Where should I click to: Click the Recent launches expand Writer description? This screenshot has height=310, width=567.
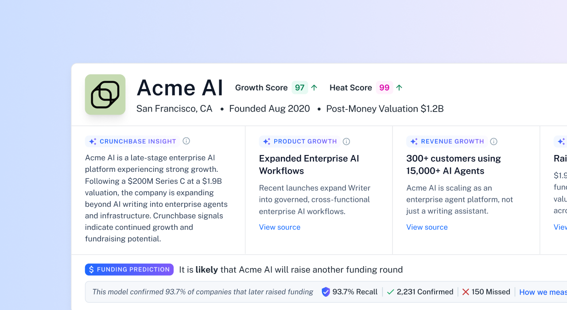point(315,200)
